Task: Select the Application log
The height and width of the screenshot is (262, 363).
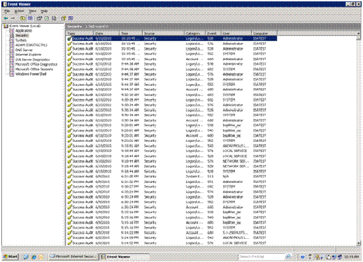Action: (x=24, y=31)
